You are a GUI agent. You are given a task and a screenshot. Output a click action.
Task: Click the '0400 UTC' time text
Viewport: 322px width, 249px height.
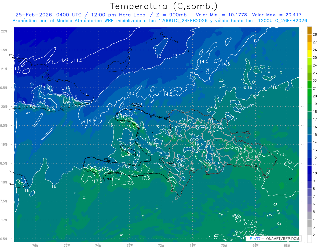69,15
